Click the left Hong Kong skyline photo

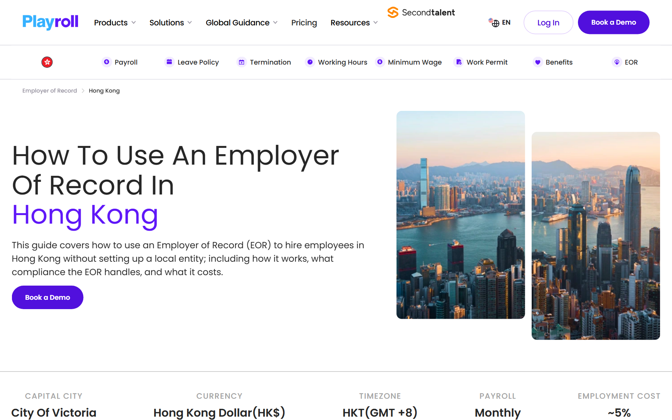coord(460,215)
